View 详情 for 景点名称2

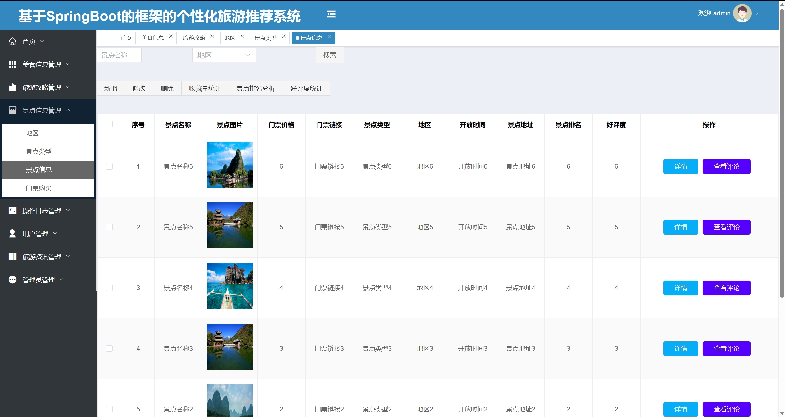click(680, 409)
